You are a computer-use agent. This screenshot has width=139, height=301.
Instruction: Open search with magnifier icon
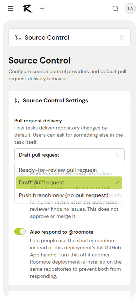click(115, 9)
